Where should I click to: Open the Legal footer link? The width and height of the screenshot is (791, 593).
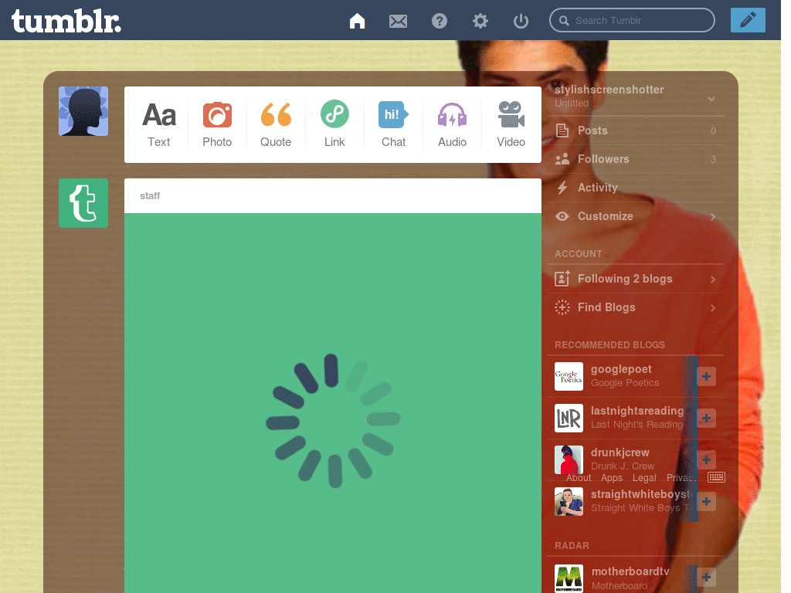coord(644,477)
